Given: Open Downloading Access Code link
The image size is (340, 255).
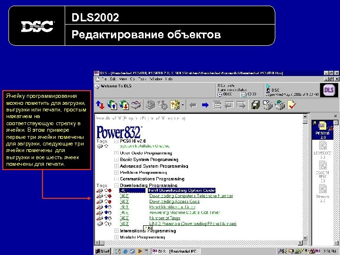Looking at the screenshot, I should [x=174, y=202].
